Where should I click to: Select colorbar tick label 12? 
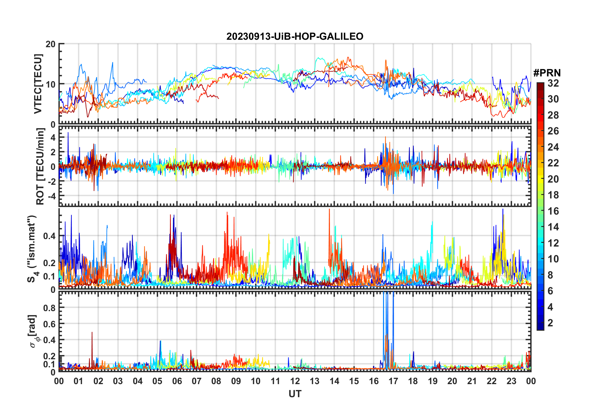(x=553, y=243)
